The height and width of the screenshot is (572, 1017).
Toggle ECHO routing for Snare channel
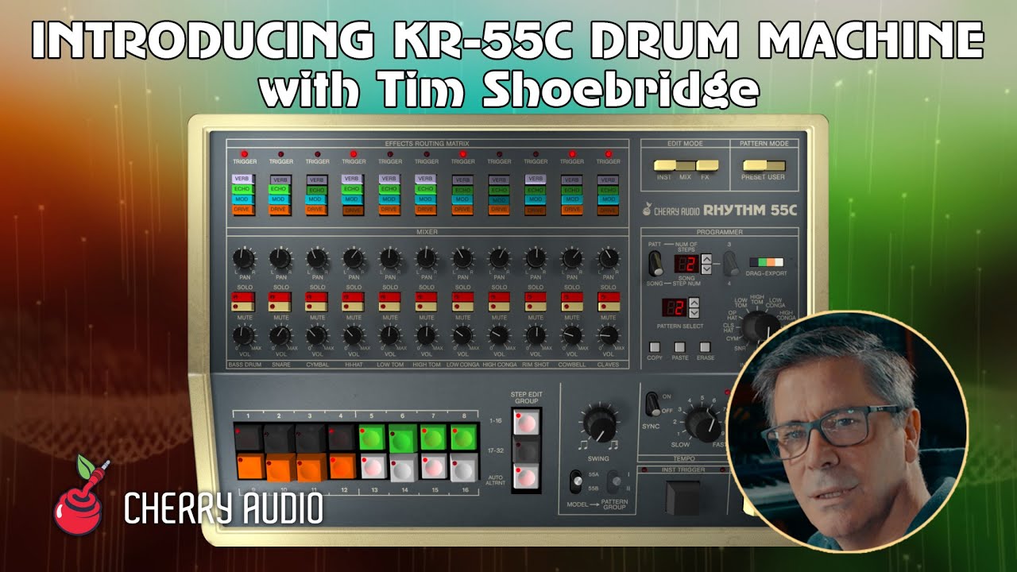pyautogui.click(x=279, y=190)
